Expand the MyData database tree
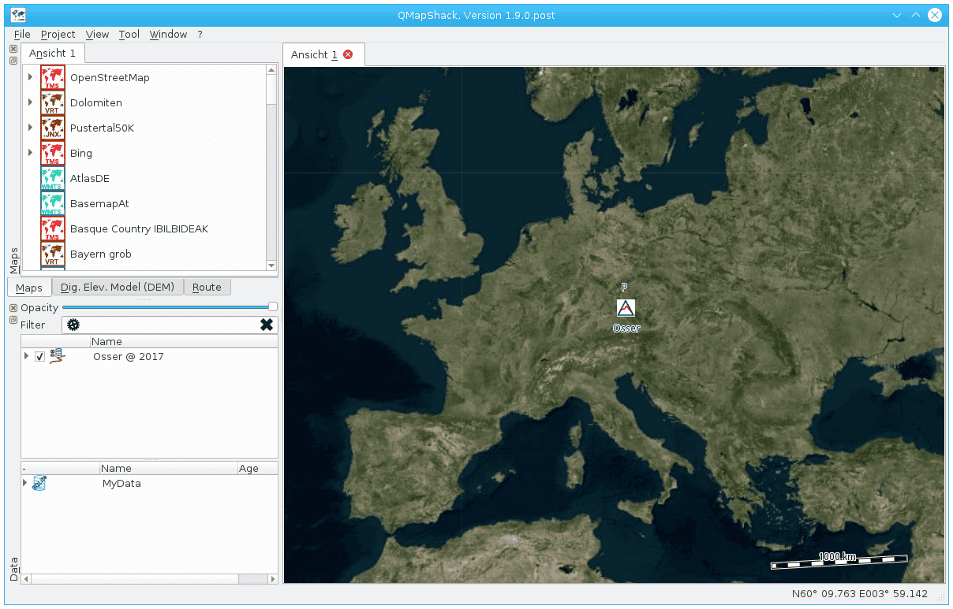 tap(25, 483)
